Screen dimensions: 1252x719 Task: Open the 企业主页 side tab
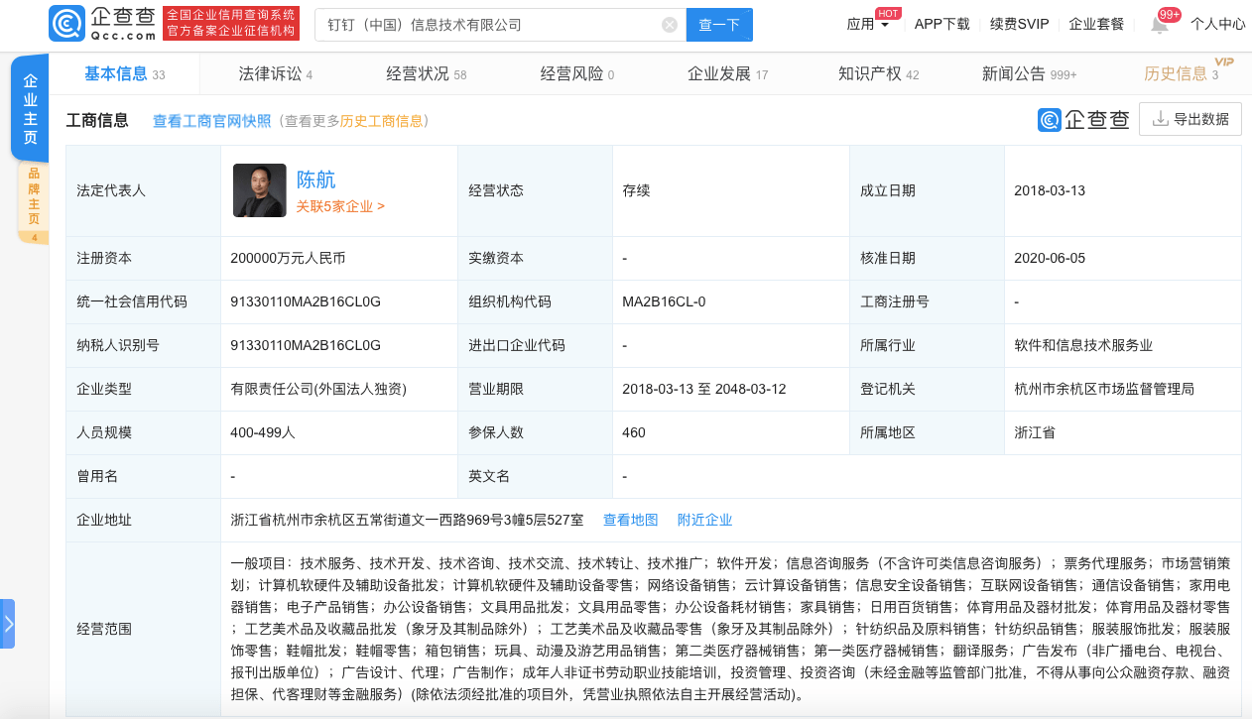[30, 109]
